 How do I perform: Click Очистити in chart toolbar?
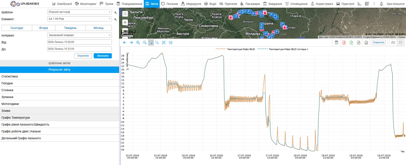point(379,43)
